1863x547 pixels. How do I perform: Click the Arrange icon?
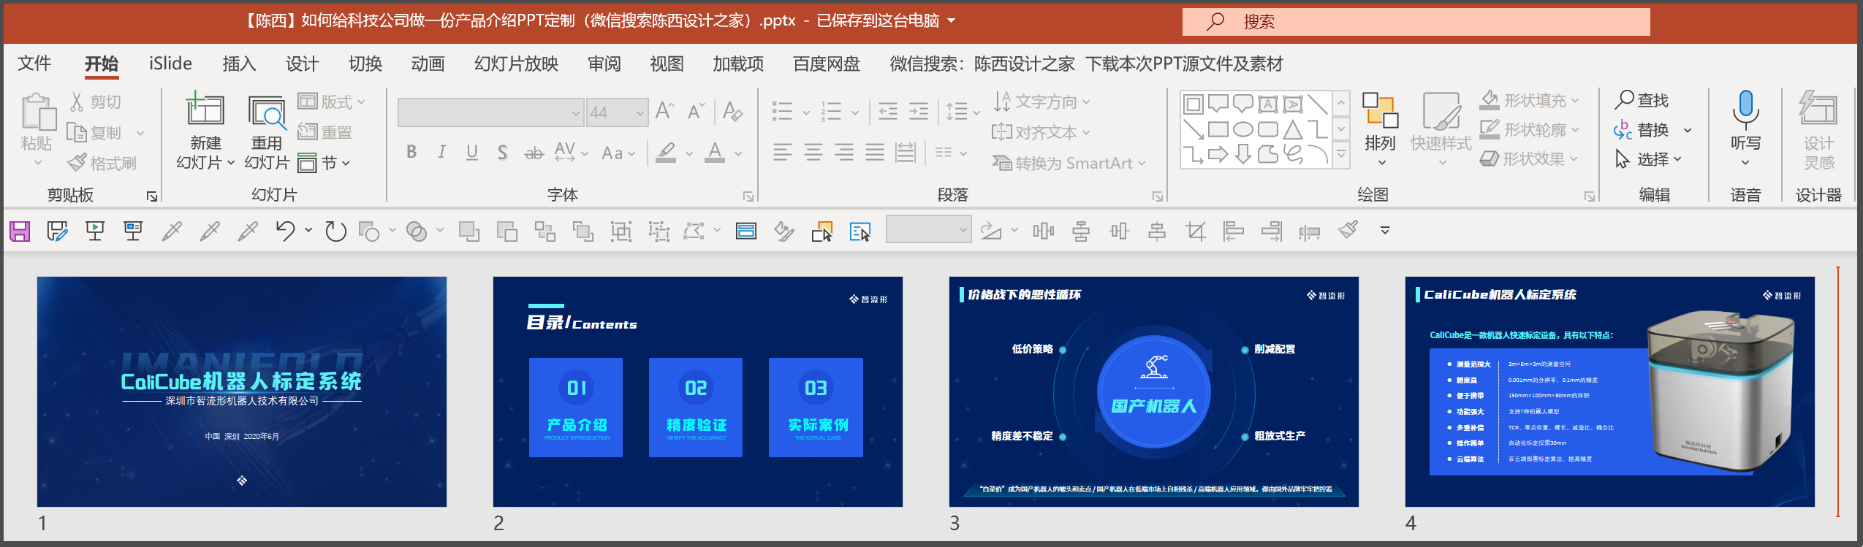click(1380, 110)
